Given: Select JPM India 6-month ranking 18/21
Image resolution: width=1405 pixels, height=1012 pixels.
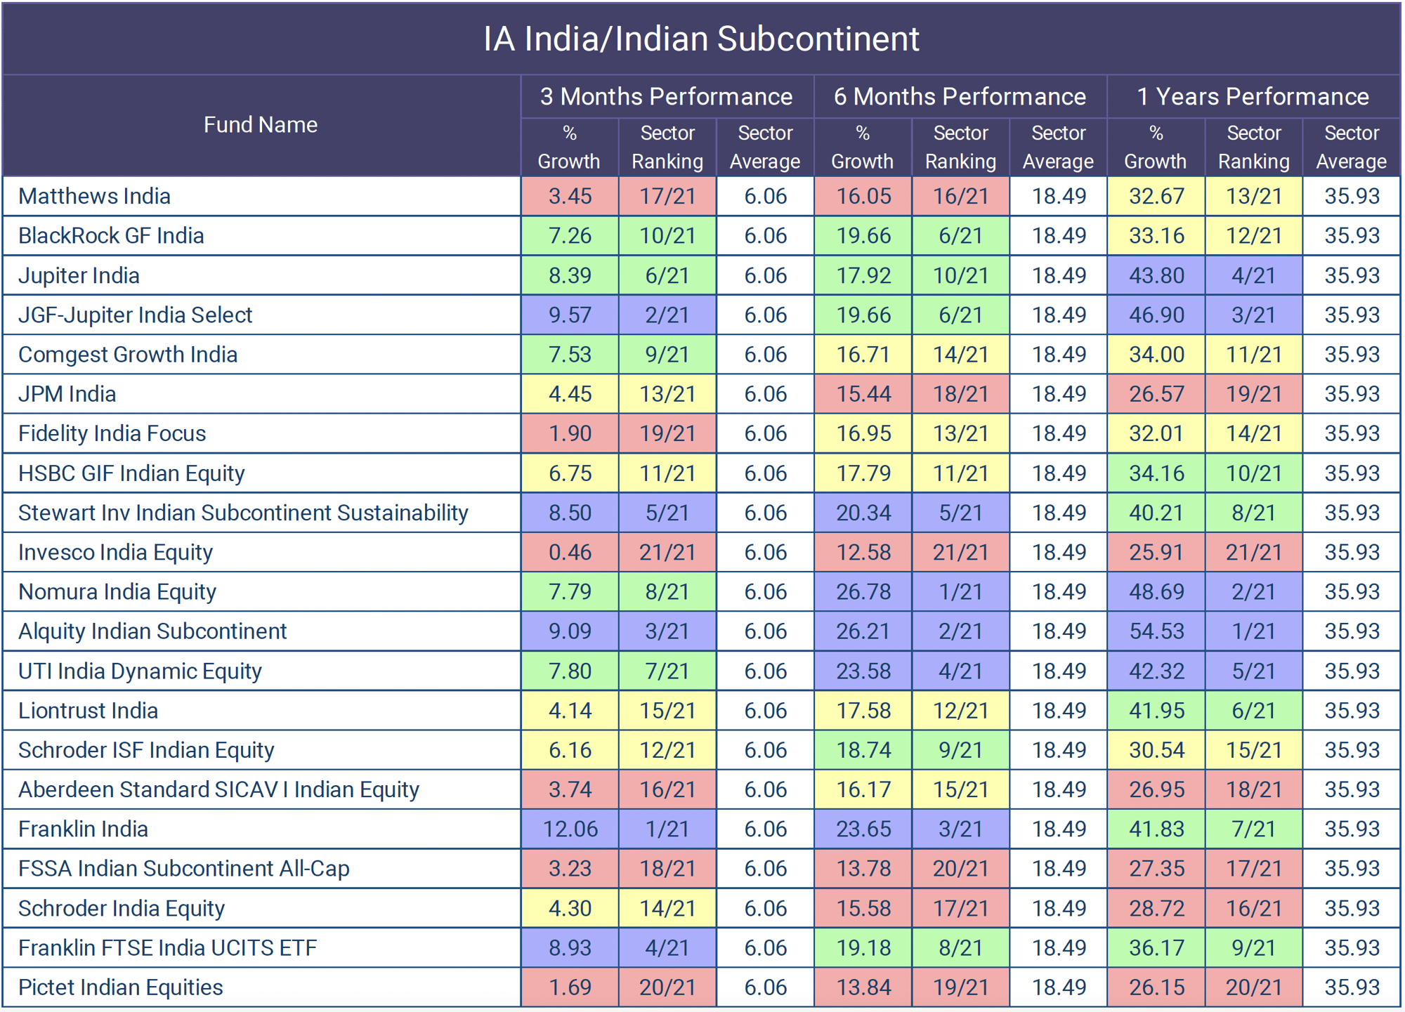Looking at the screenshot, I should (x=961, y=394).
